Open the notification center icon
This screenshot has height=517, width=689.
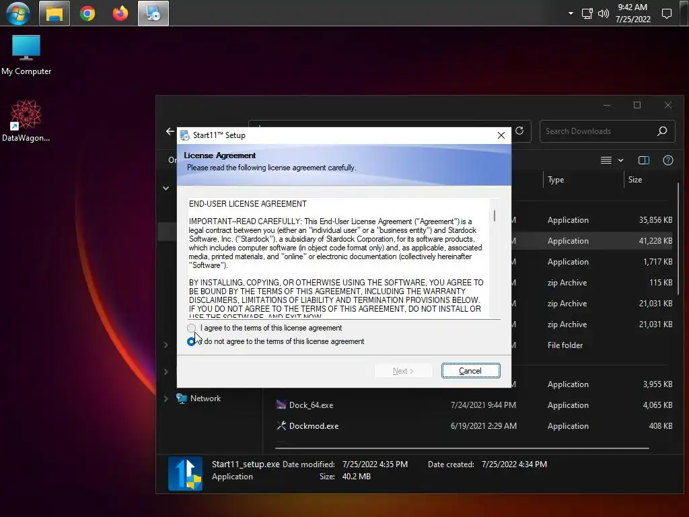(x=667, y=13)
